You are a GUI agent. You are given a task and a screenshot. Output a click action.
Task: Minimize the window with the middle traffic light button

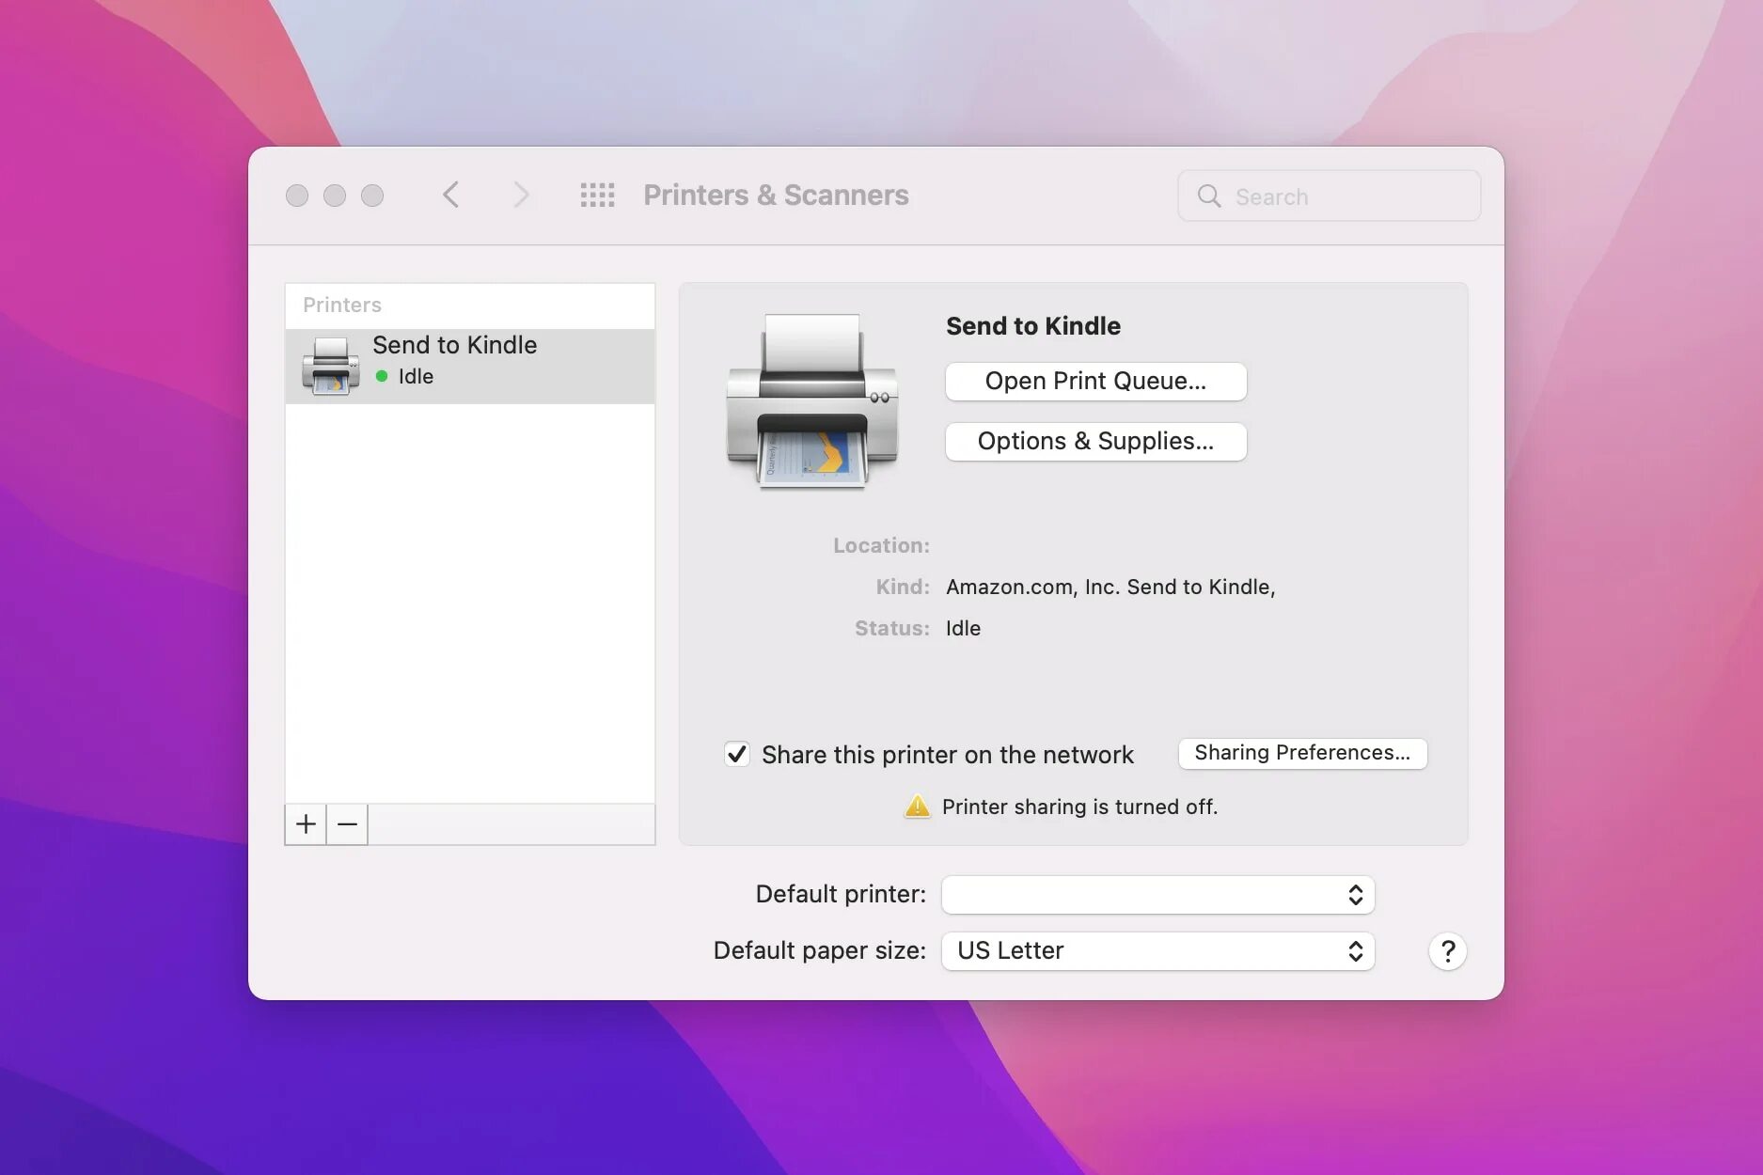335,196
